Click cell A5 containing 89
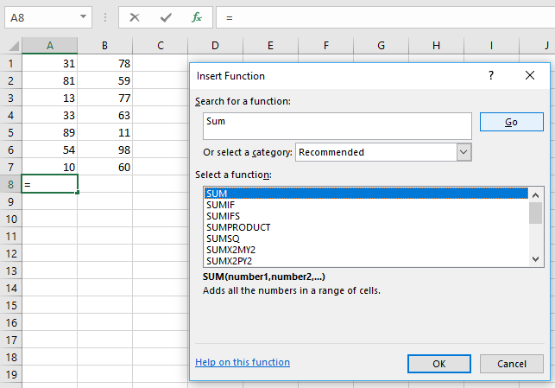The image size is (555, 388). tap(50, 133)
